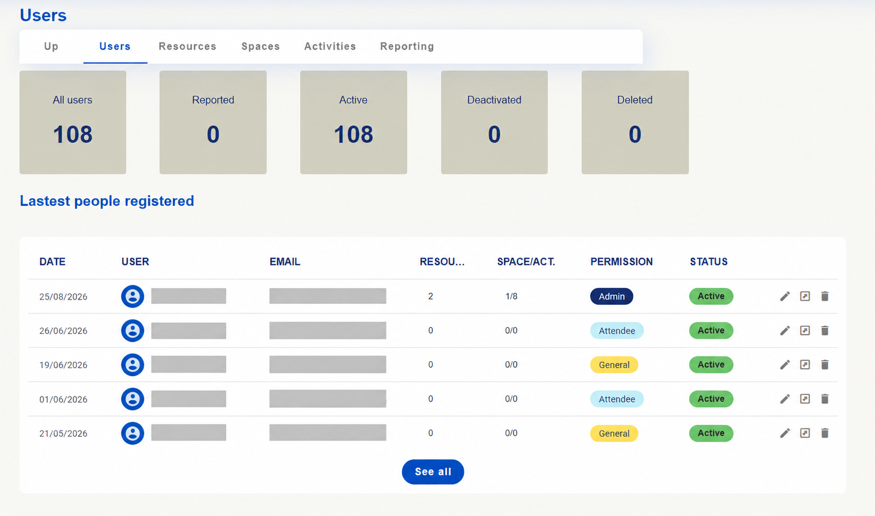Click avatar icon in 01/06/2026 row
The height and width of the screenshot is (516, 875).
(x=133, y=399)
